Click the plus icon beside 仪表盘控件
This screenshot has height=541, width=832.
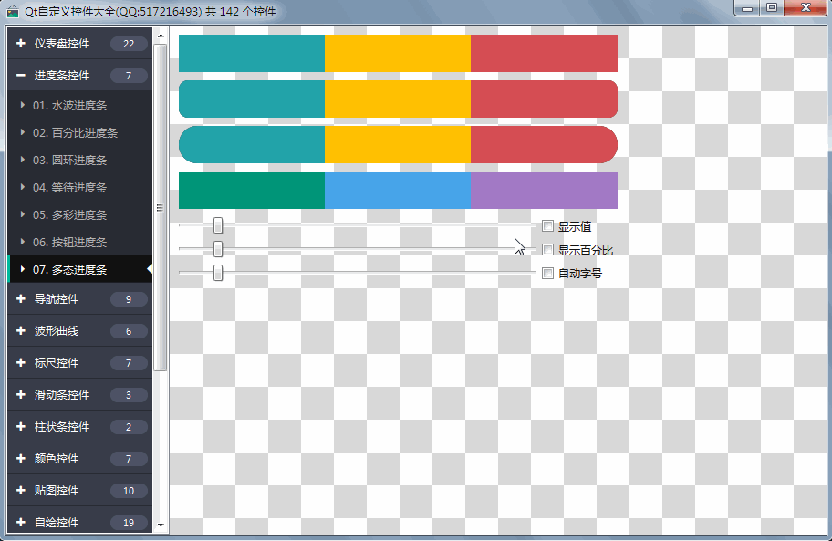click(x=20, y=44)
